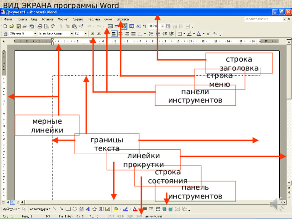Open the Вставка menu

coord(47,19)
